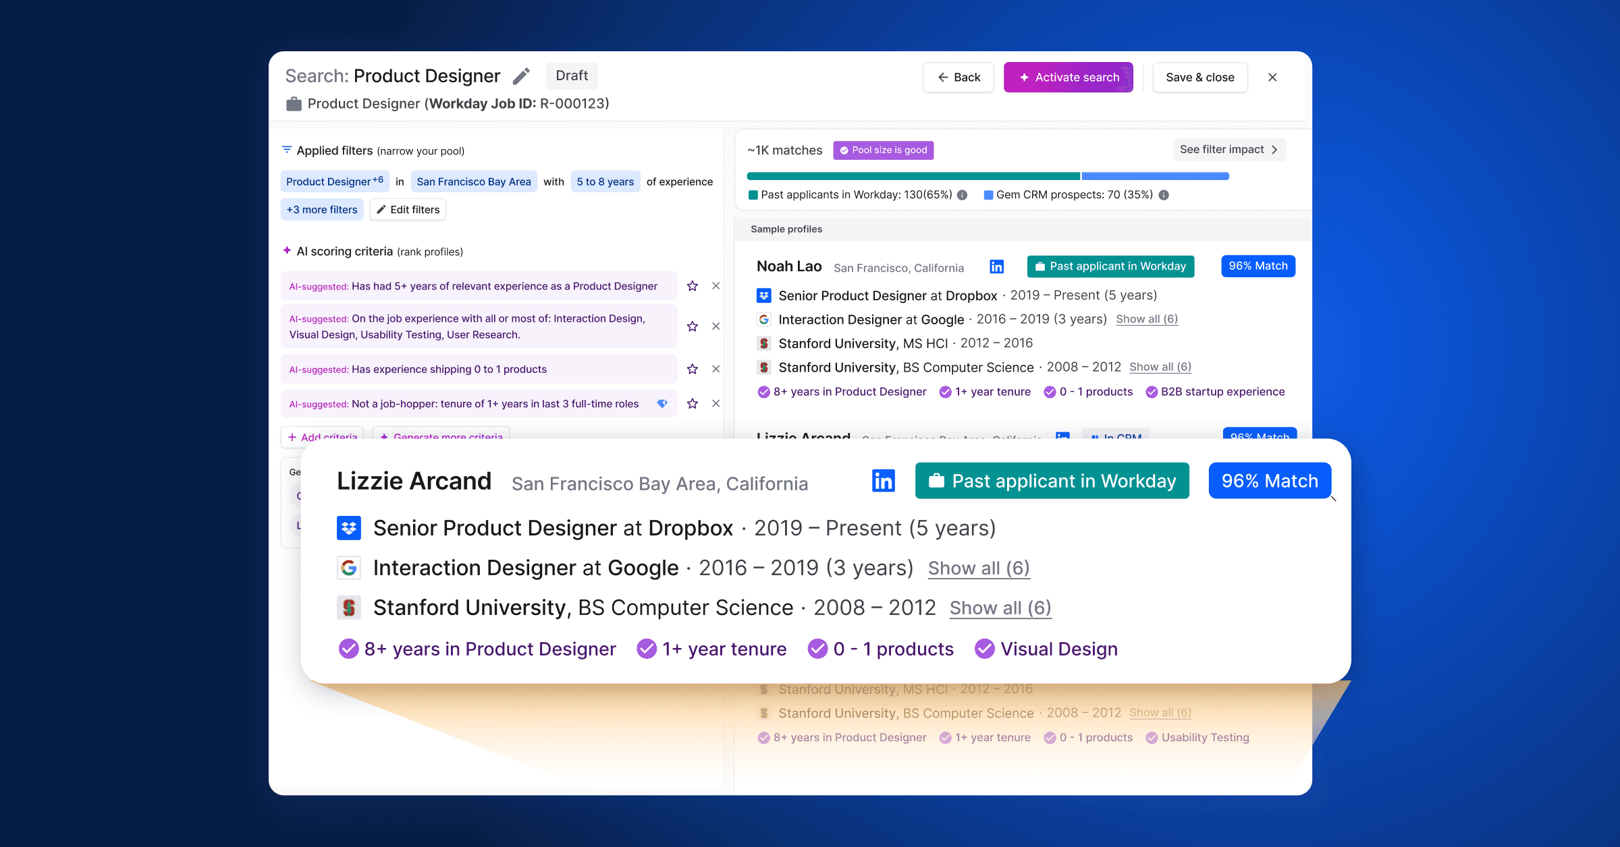This screenshot has width=1620, height=847.
Task: Show all 6 roles under Noah's Google job
Action: coord(1146,319)
